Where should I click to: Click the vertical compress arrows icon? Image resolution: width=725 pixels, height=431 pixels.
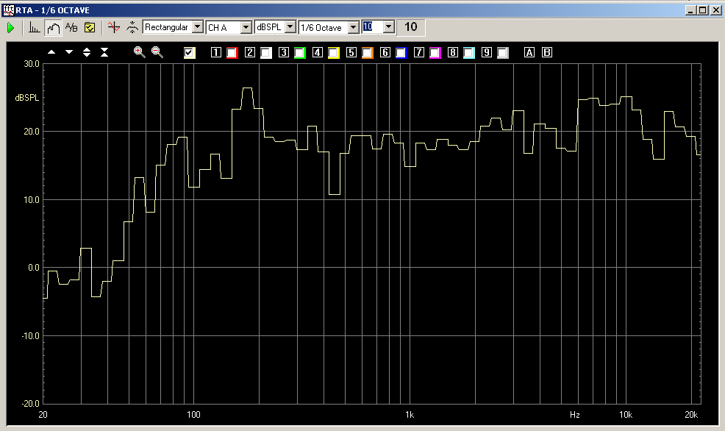click(104, 52)
